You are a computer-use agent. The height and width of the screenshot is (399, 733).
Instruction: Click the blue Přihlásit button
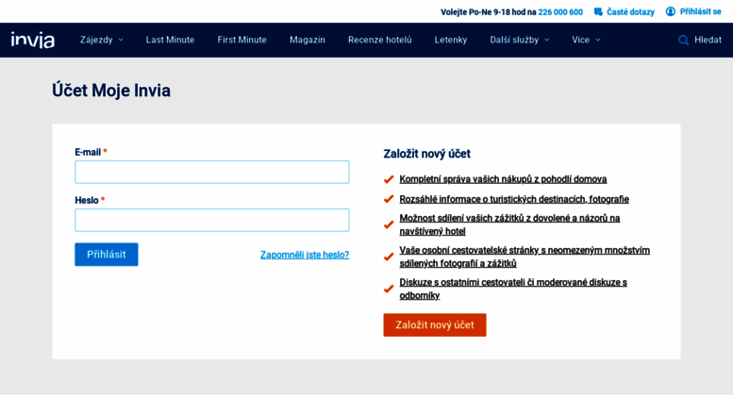click(x=106, y=254)
